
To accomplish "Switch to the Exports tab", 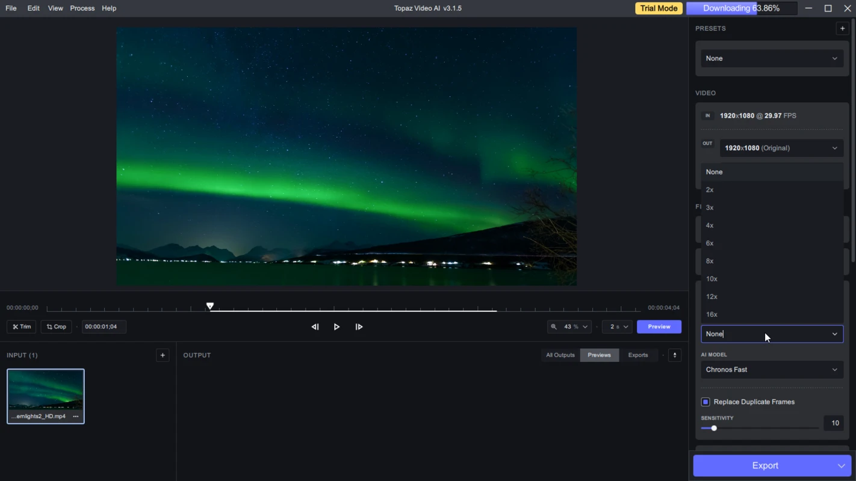I will pyautogui.click(x=637, y=355).
